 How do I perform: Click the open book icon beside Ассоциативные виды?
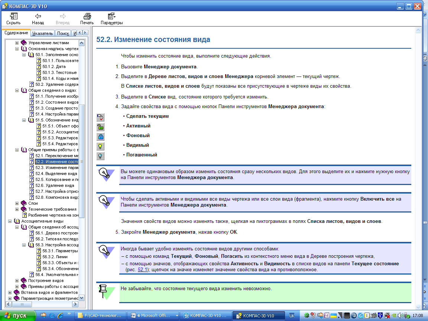coord(17,221)
